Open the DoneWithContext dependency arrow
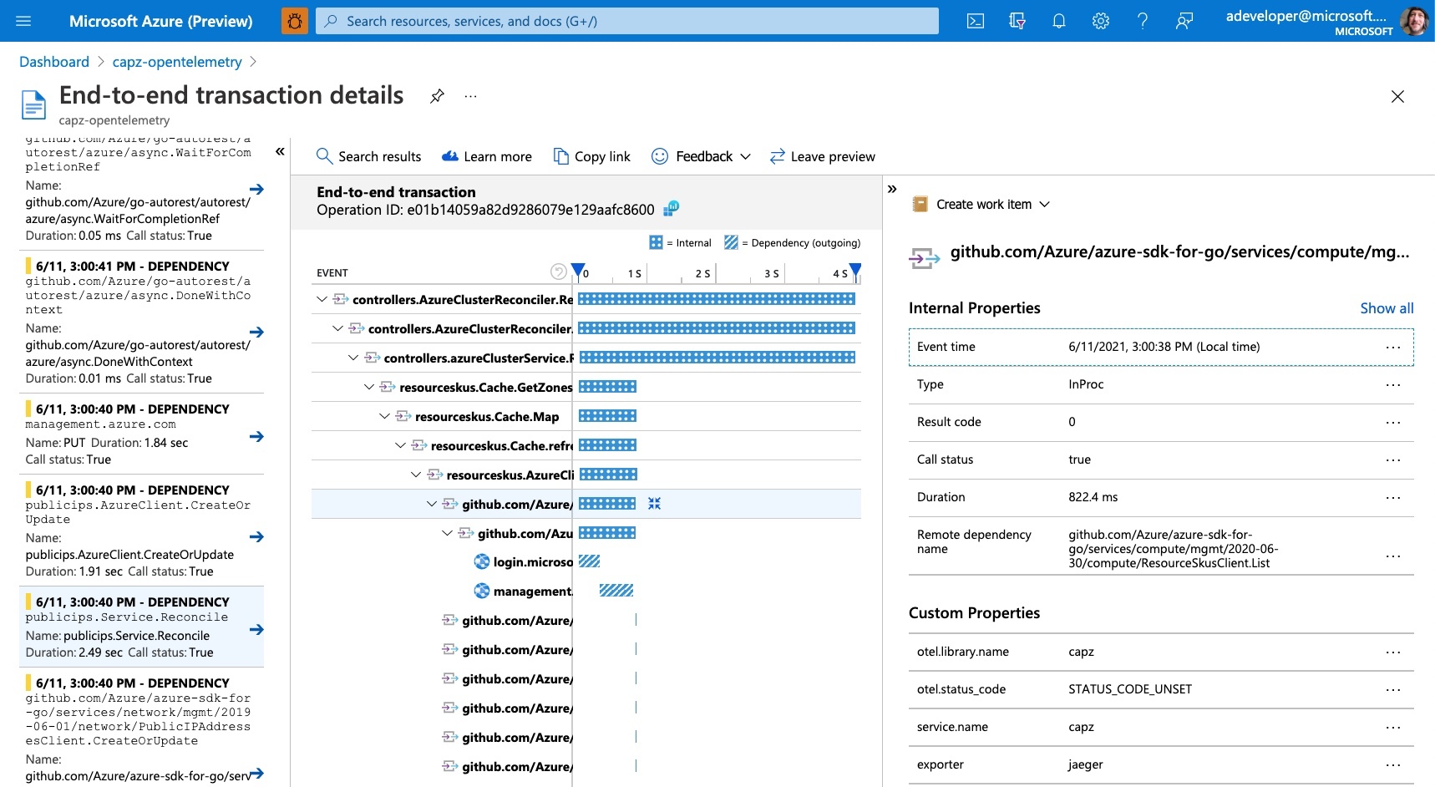This screenshot has height=787, width=1435. (256, 333)
